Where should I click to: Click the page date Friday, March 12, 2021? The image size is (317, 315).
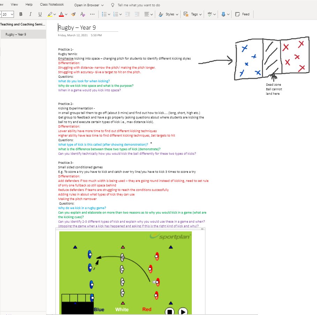coord(73,35)
